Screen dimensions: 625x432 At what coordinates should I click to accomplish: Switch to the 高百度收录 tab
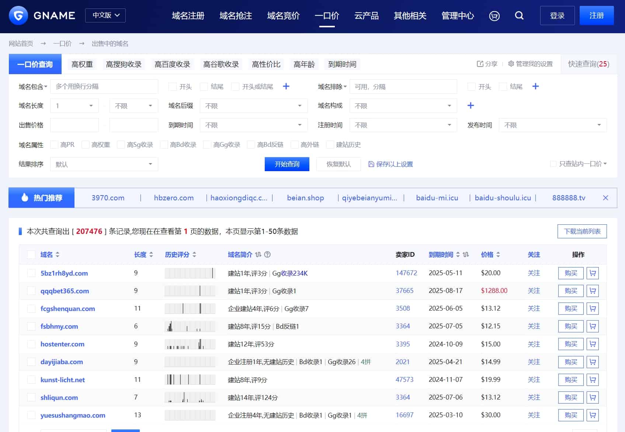click(x=172, y=63)
